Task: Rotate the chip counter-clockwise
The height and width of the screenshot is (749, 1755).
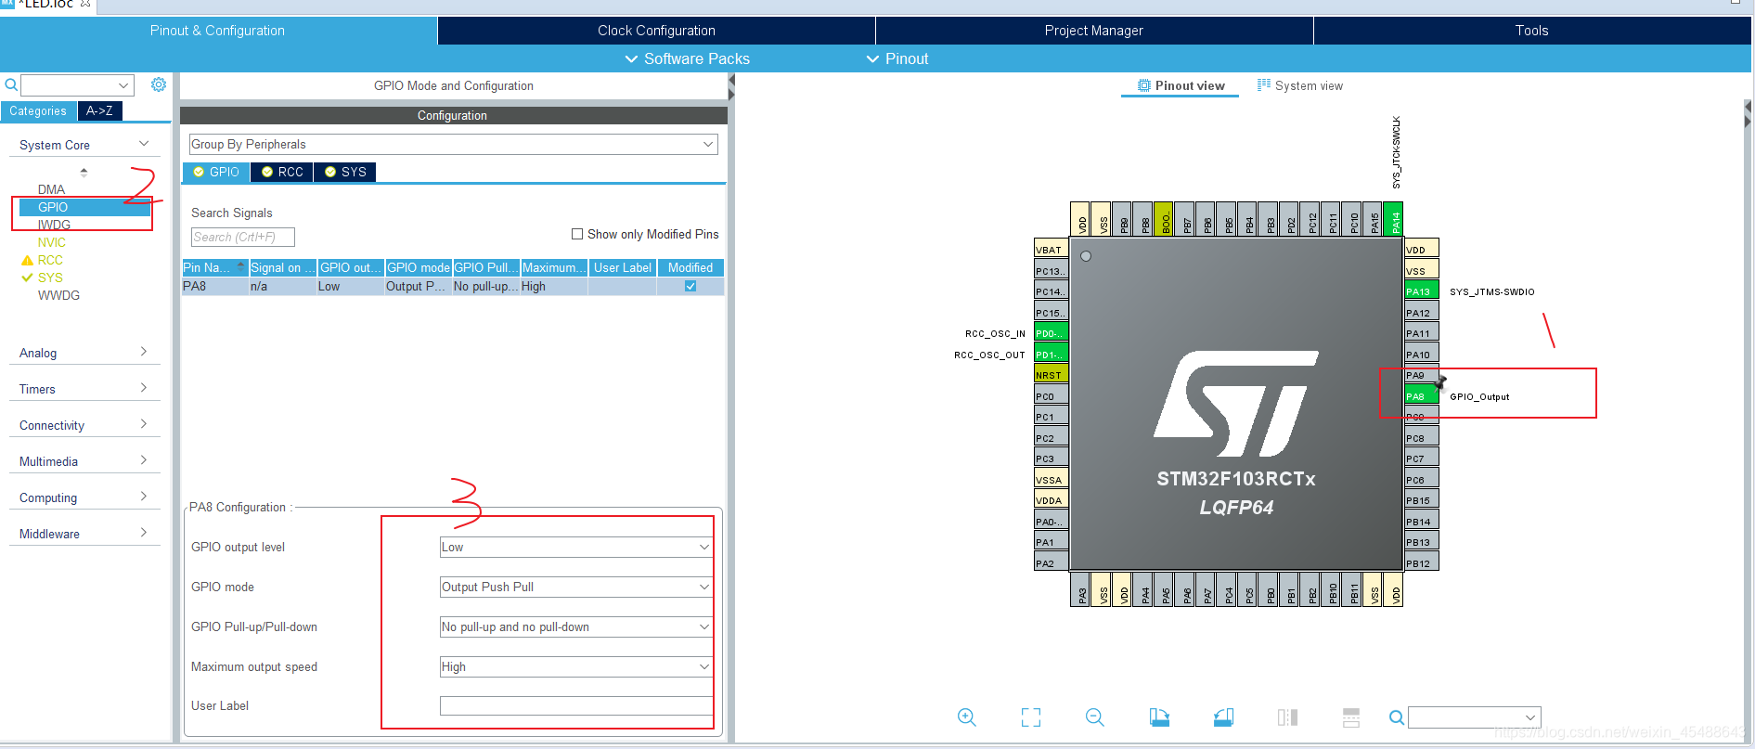Action: point(1223,717)
